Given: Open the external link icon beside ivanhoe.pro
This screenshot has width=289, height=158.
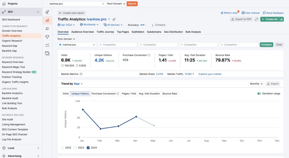Looking at the screenshot, I should point(114,19).
